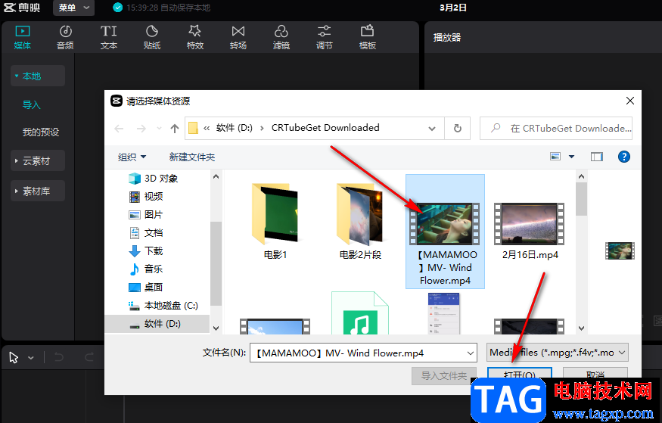Select the MAMAMOO MV- Wind Flower.mp4 file
This screenshot has width=662, height=423.
pyautogui.click(x=445, y=232)
